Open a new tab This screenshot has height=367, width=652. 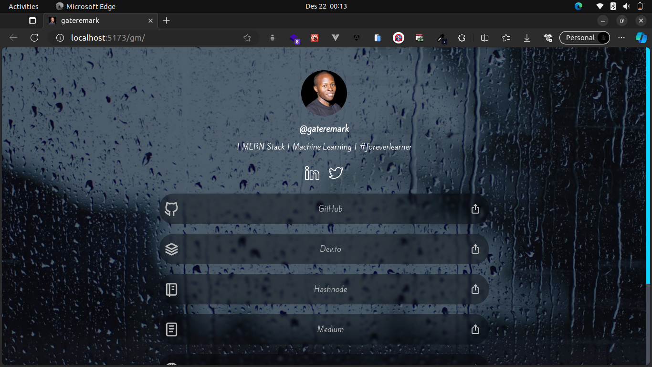pyautogui.click(x=166, y=21)
